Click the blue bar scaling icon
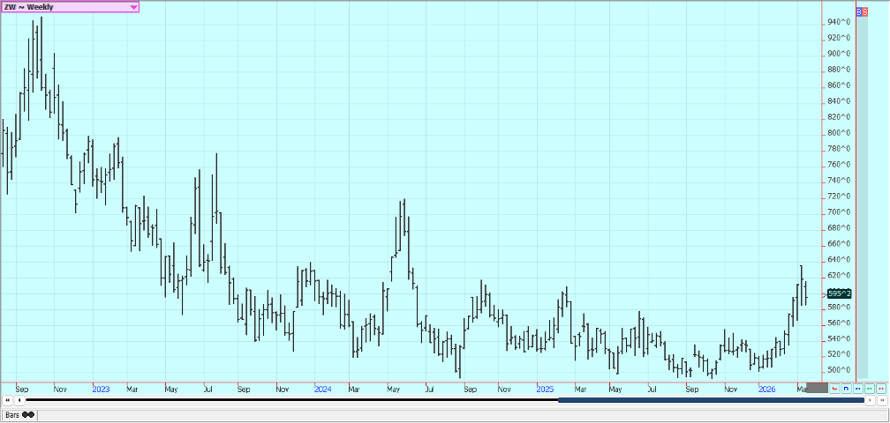The height and width of the screenshot is (423, 890). coord(857,388)
